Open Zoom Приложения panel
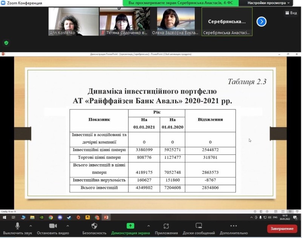This screenshot has width=302, height=238. (166, 229)
